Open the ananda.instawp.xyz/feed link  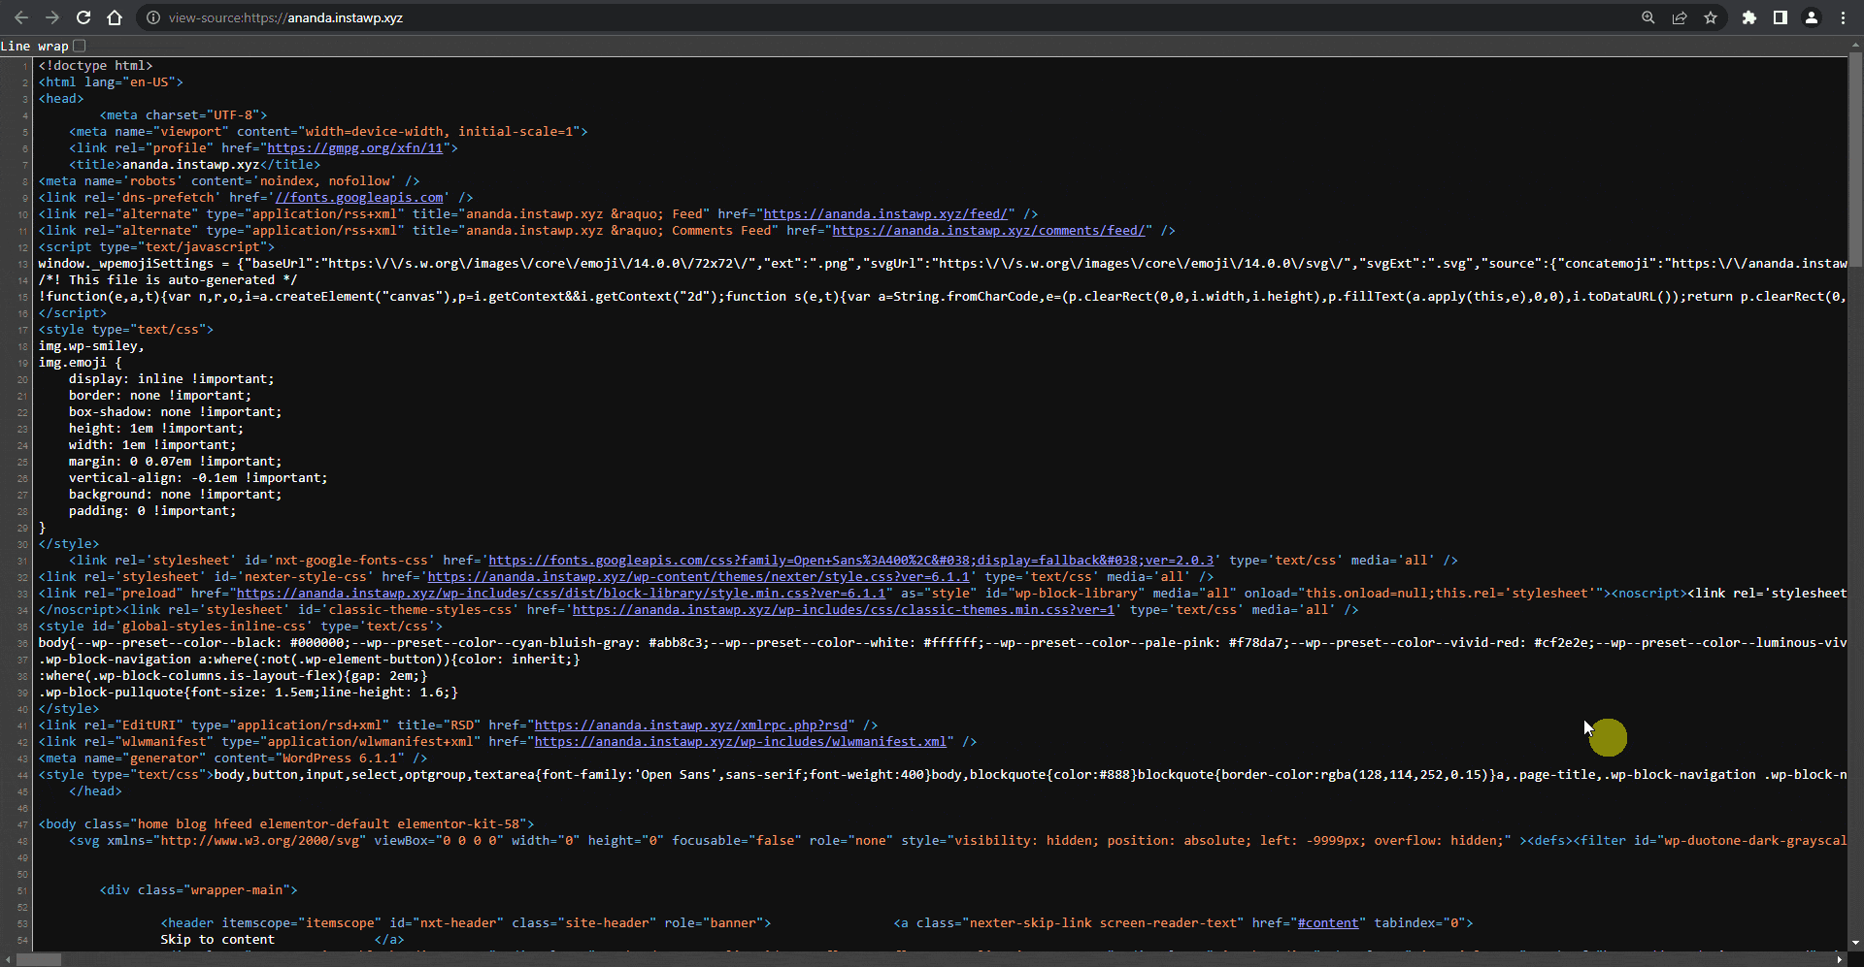pyautogui.click(x=886, y=213)
